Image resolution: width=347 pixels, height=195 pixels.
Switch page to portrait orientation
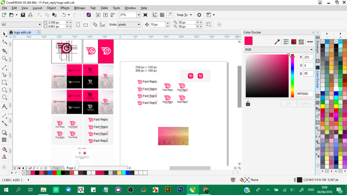(78, 24)
